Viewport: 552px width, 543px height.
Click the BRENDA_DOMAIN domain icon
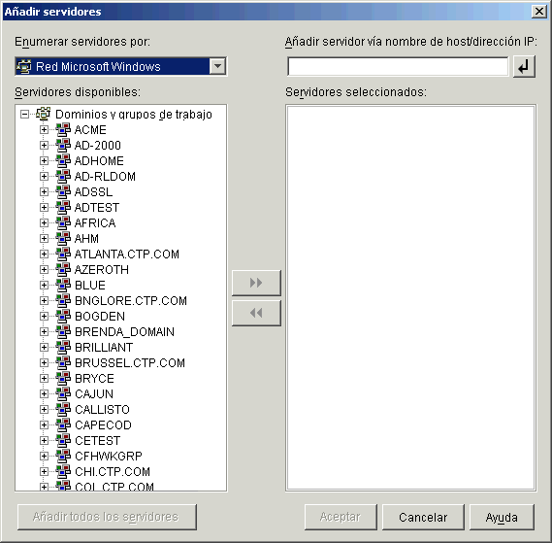[x=63, y=331]
